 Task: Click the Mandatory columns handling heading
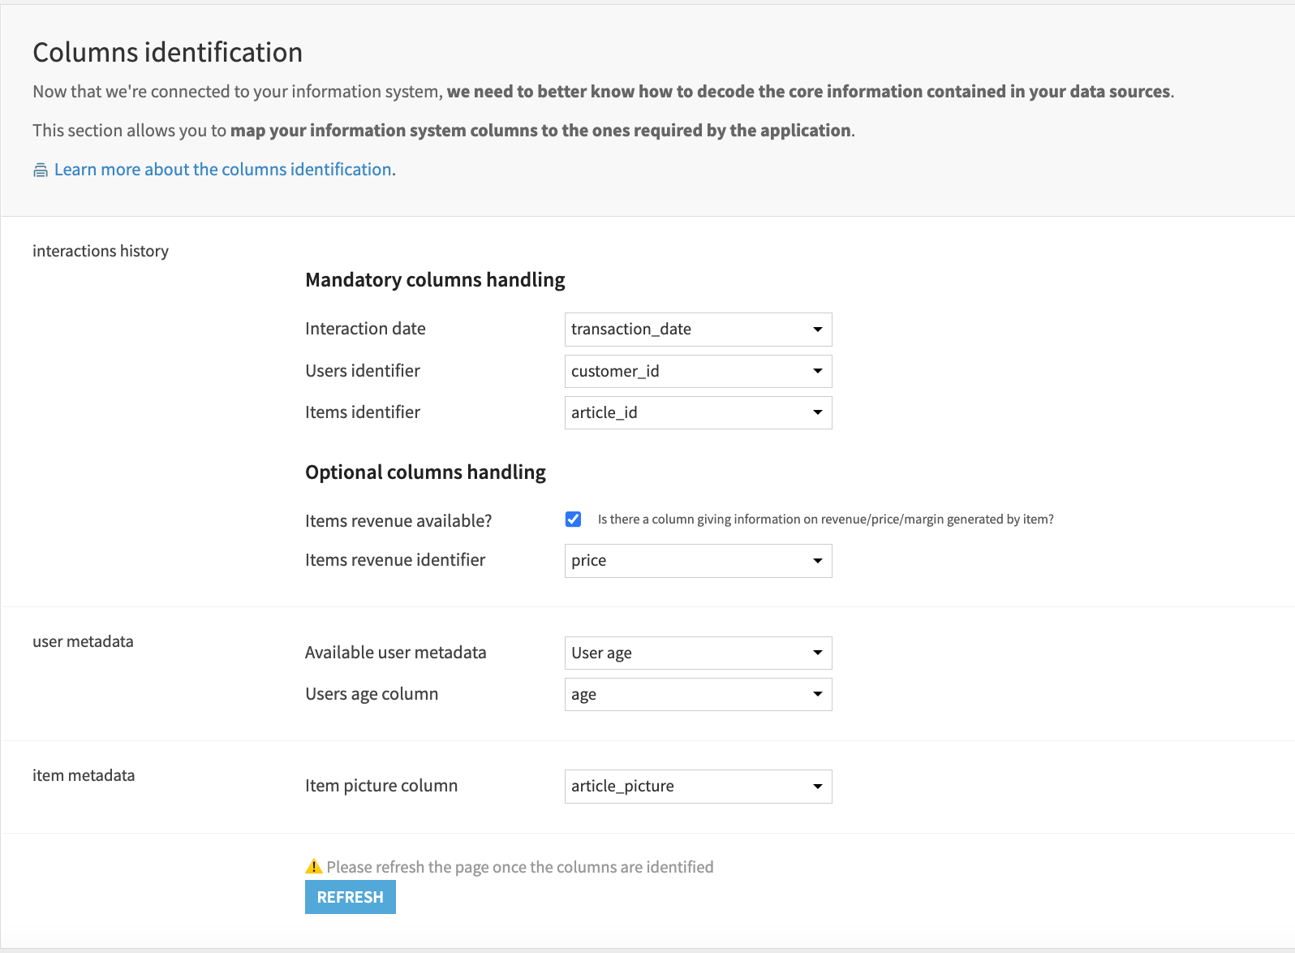[435, 280]
